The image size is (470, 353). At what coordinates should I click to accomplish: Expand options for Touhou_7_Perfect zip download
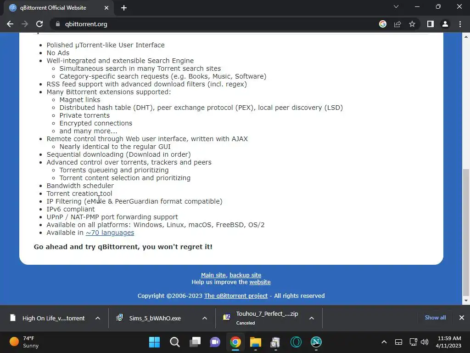(x=312, y=318)
